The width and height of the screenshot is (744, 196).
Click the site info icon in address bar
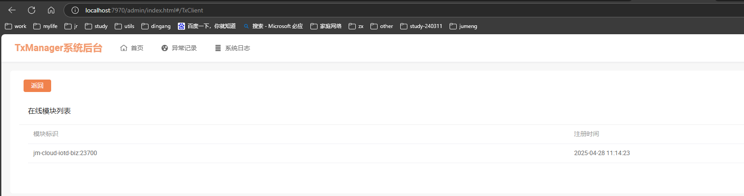(75, 10)
